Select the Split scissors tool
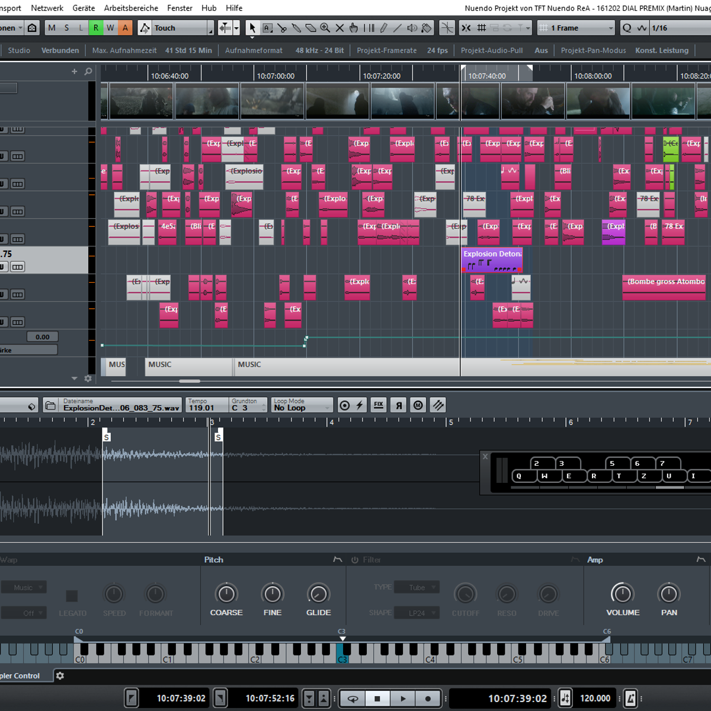 pyautogui.click(x=282, y=28)
